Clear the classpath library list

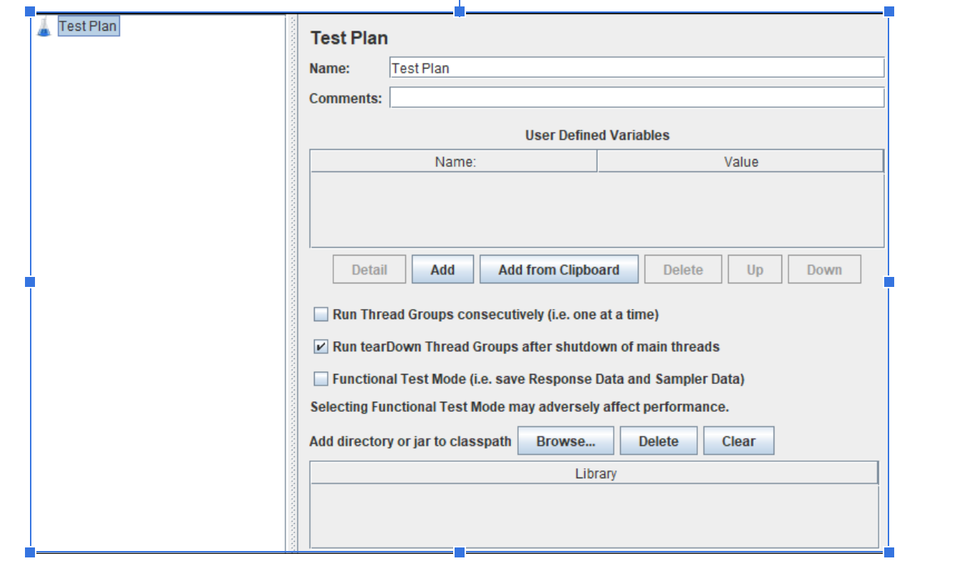[x=738, y=441]
